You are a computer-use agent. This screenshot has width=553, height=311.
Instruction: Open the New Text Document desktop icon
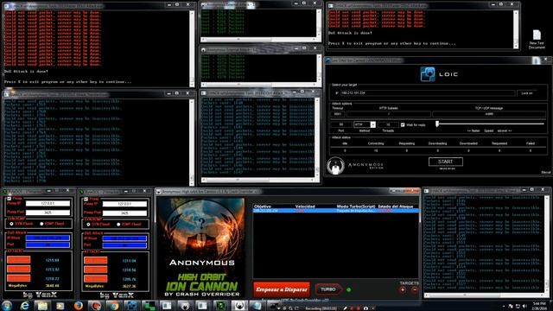[537, 39]
